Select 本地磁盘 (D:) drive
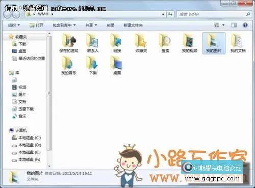The image size is (255, 188). click(27, 145)
